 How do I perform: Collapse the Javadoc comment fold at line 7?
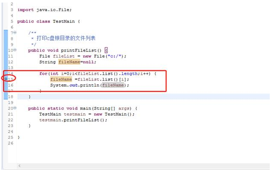click(x=15, y=32)
